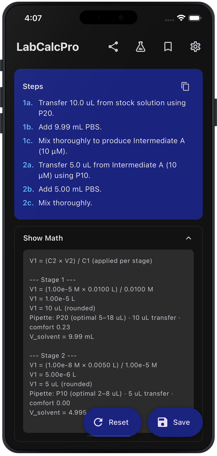Tap the Steps card heading

click(x=33, y=86)
